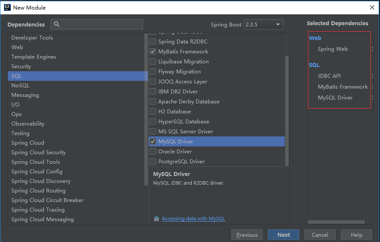The width and height of the screenshot is (380, 242).
Task: Click the SQL heading in Selected Dependencies
Action: 314,65
